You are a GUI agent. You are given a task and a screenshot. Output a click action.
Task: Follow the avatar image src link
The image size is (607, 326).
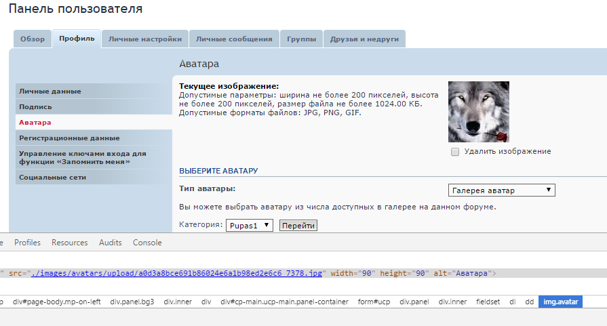coord(180,273)
